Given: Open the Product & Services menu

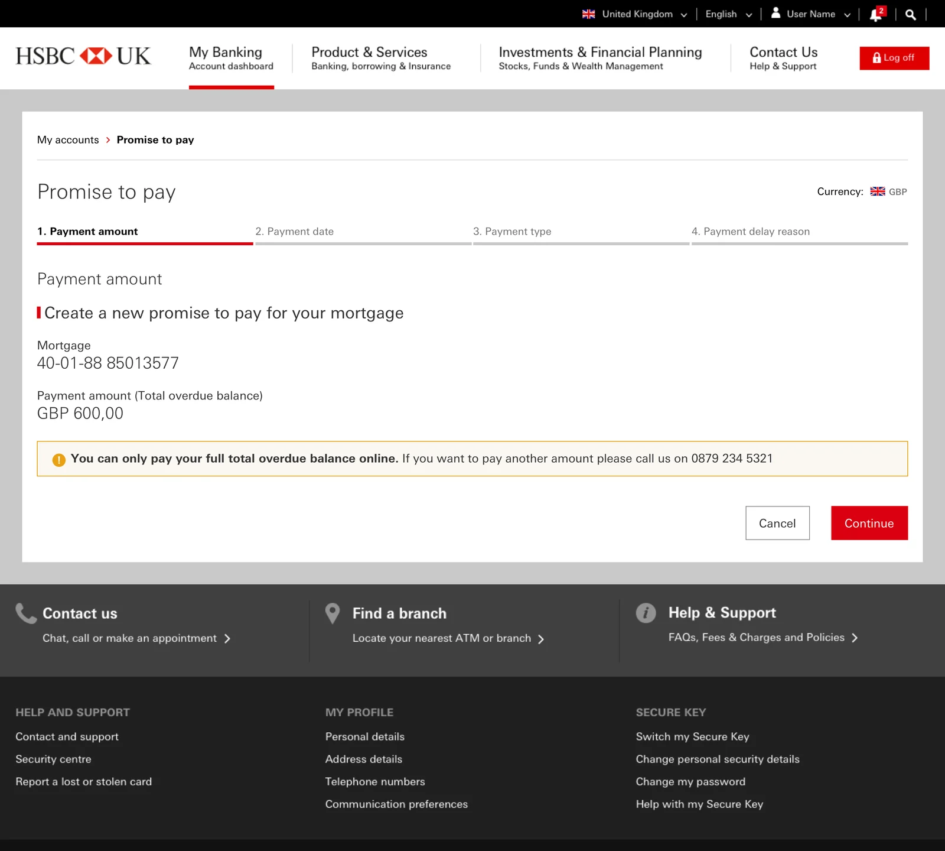Looking at the screenshot, I should [x=381, y=58].
